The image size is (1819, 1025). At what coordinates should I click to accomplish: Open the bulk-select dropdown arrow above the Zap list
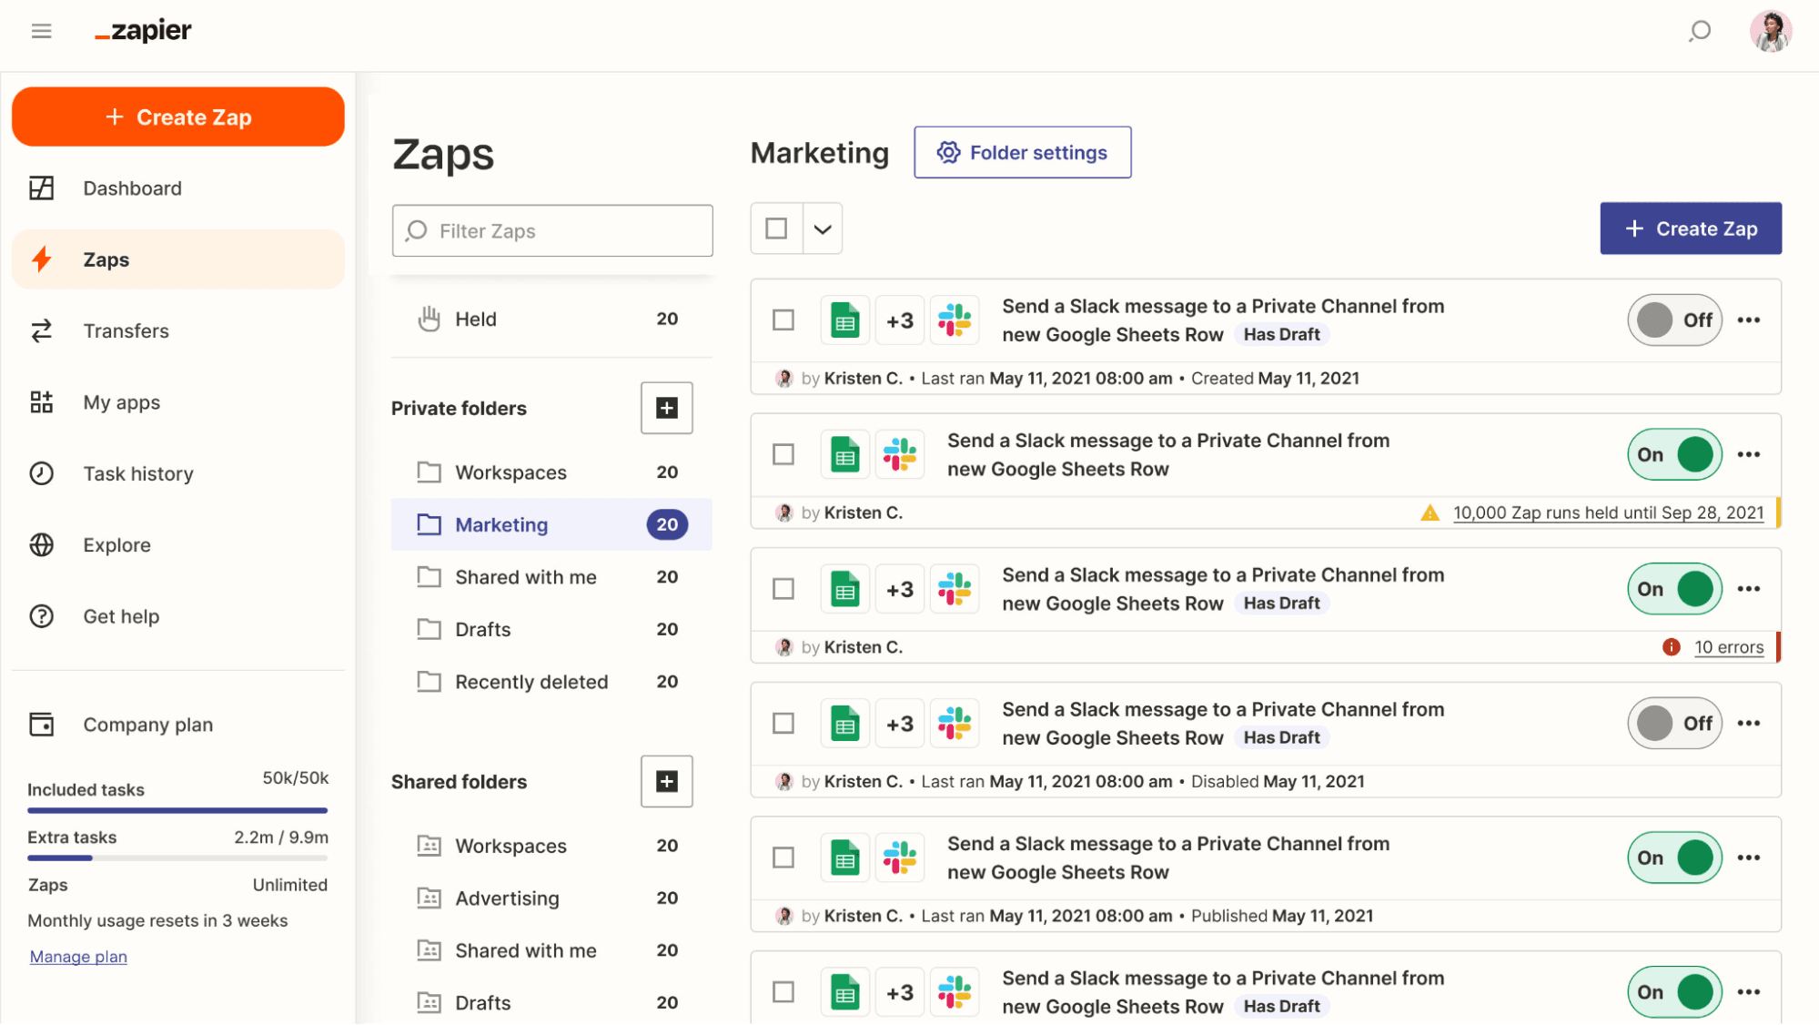[821, 228]
